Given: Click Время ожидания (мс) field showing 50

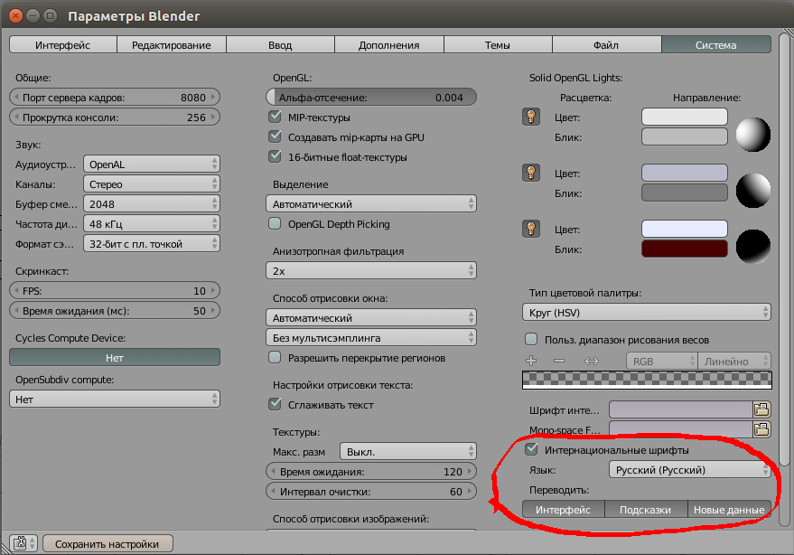Looking at the screenshot, I should pos(115,310).
